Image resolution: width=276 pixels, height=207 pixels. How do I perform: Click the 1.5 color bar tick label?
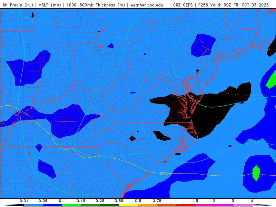pos(195,201)
